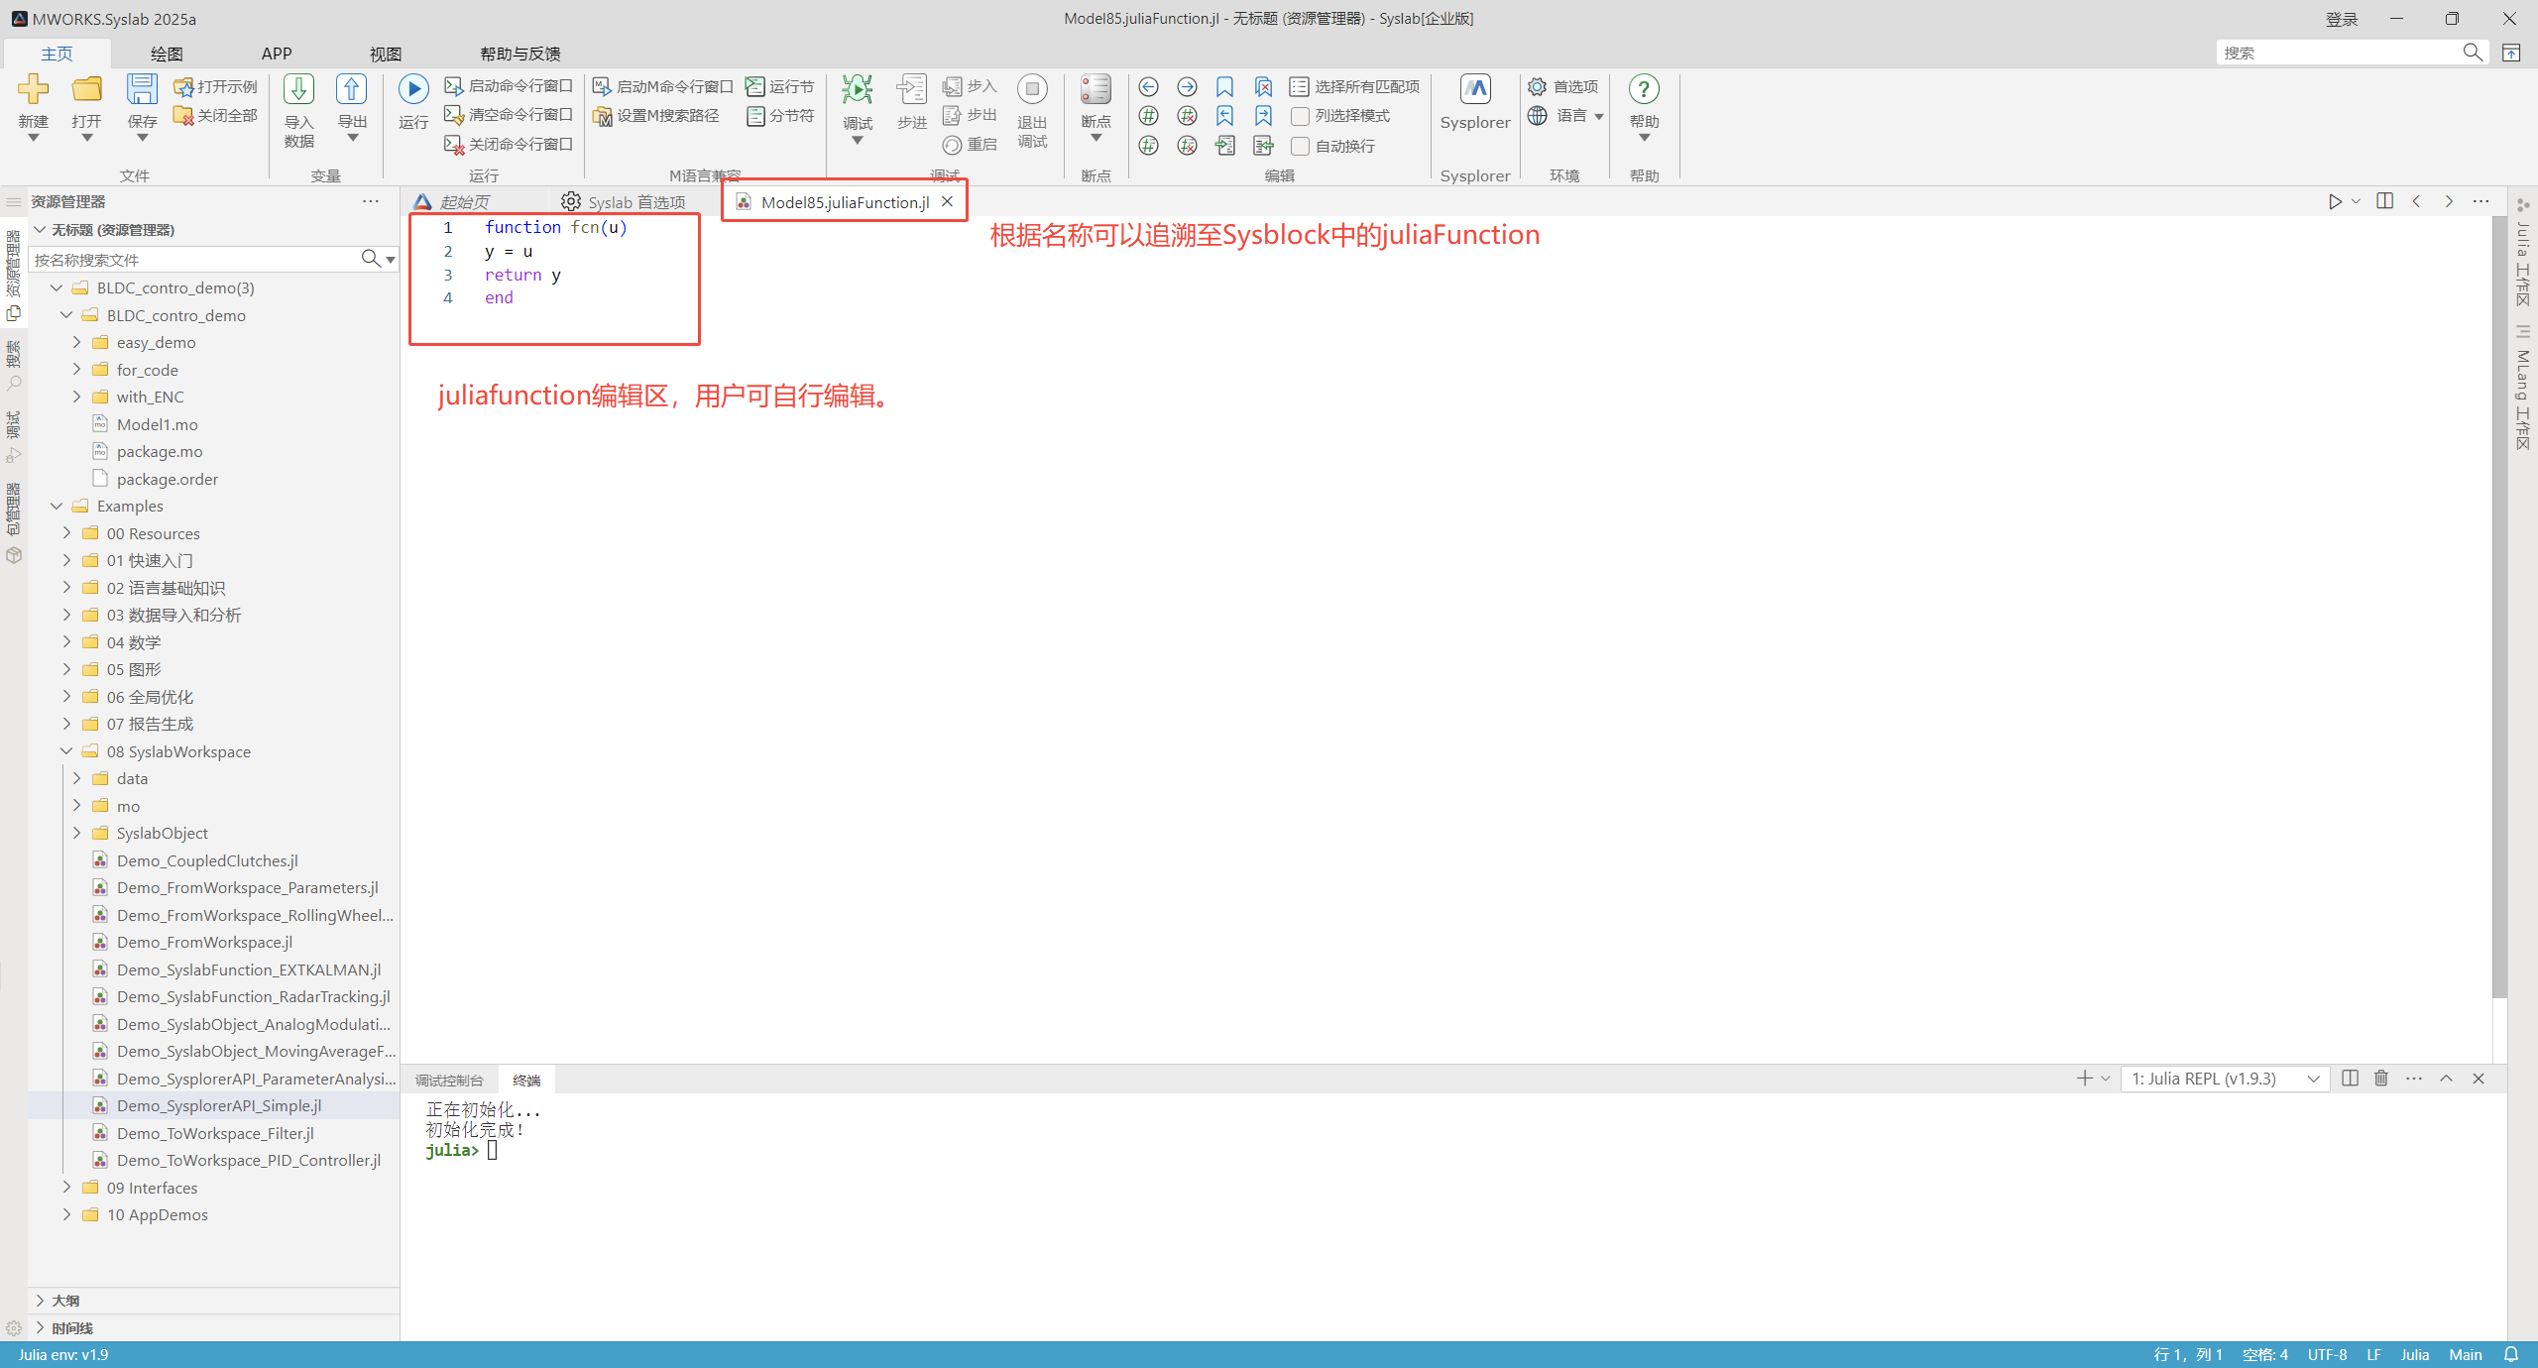The height and width of the screenshot is (1368, 2538).
Task: Click the new terminal plus icon
Action: click(2084, 1079)
